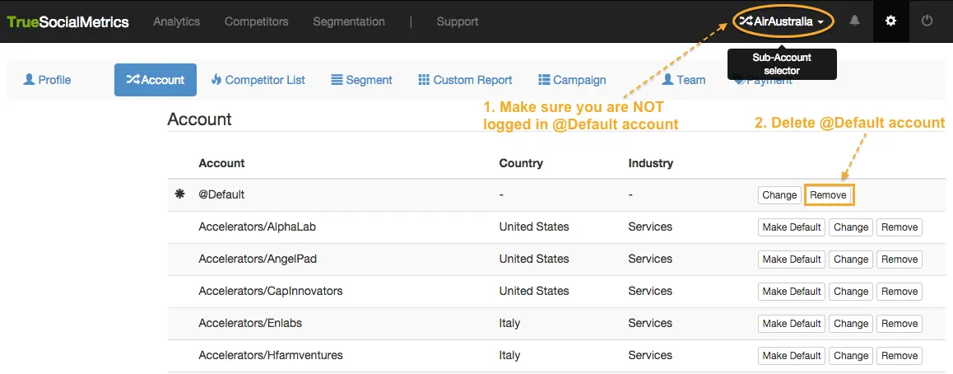Make Accelerators/AlphaLab the default account
The image size is (953, 374).
(791, 227)
